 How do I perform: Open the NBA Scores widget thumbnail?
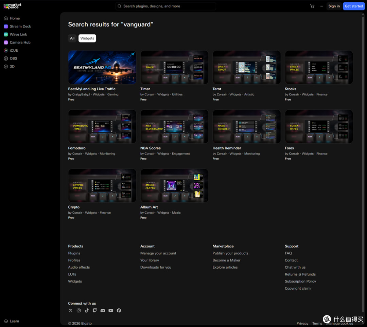click(174, 127)
